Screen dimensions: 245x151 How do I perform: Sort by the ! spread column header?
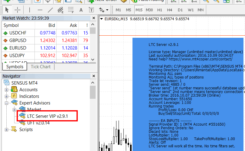click(x=84, y=25)
